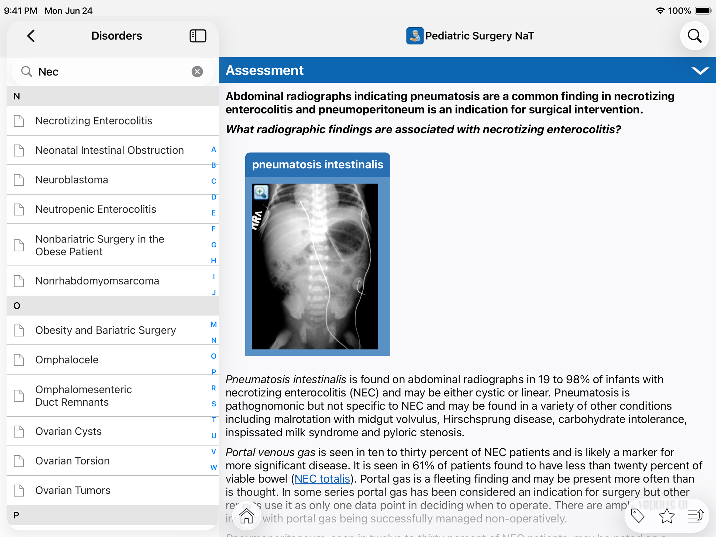Click document icon beside Neuroblastoma
The image size is (716, 537).
point(19,180)
